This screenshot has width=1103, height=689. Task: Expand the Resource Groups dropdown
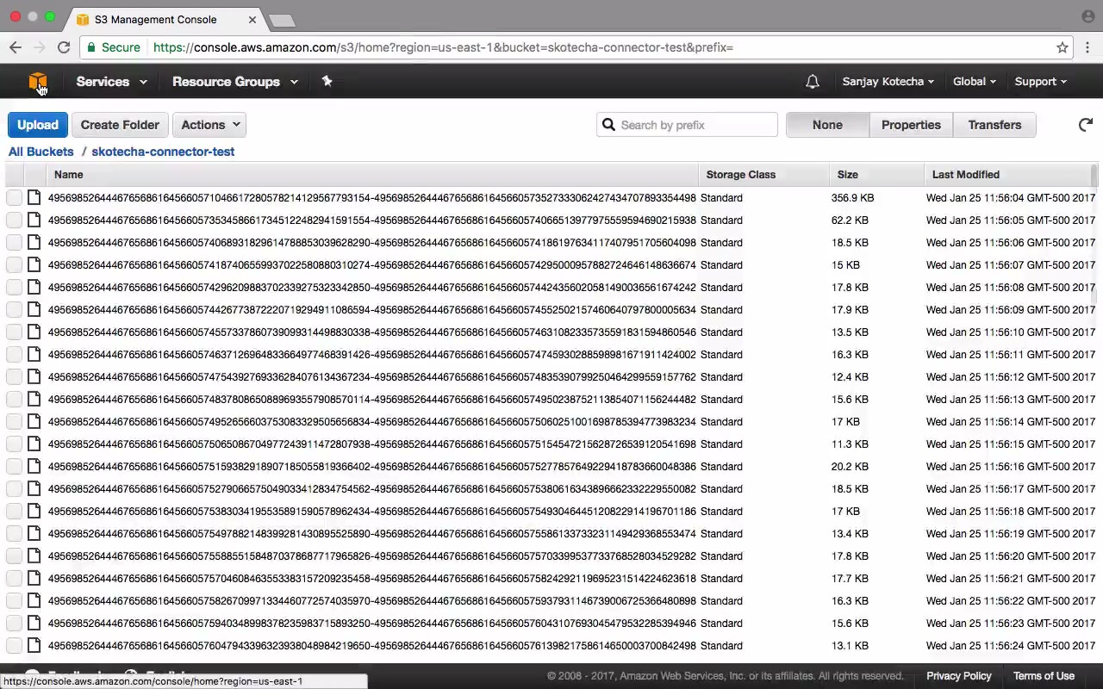click(235, 82)
